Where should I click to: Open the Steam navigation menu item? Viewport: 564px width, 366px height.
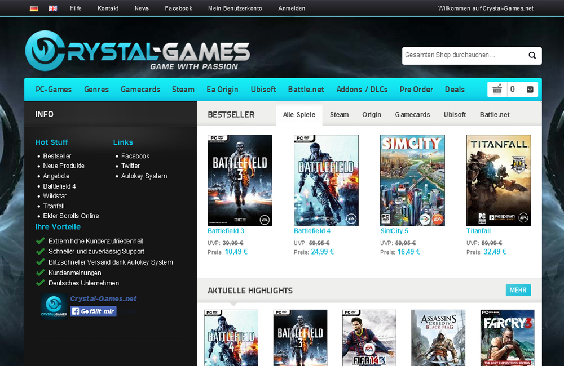pyautogui.click(x=183, y=90)
